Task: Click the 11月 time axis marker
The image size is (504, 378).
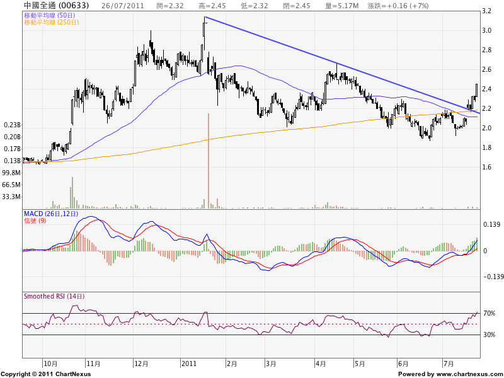Action: click(x=93, y=364)
